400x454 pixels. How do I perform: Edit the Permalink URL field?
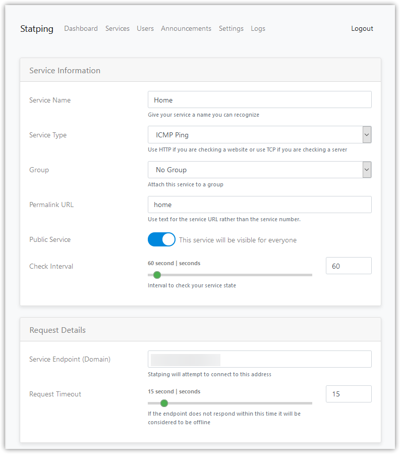259,205
